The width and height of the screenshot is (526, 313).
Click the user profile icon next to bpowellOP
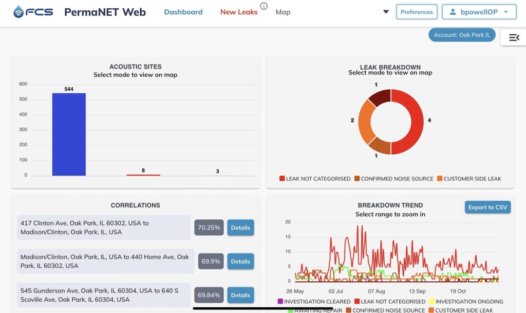click(453, 12)
